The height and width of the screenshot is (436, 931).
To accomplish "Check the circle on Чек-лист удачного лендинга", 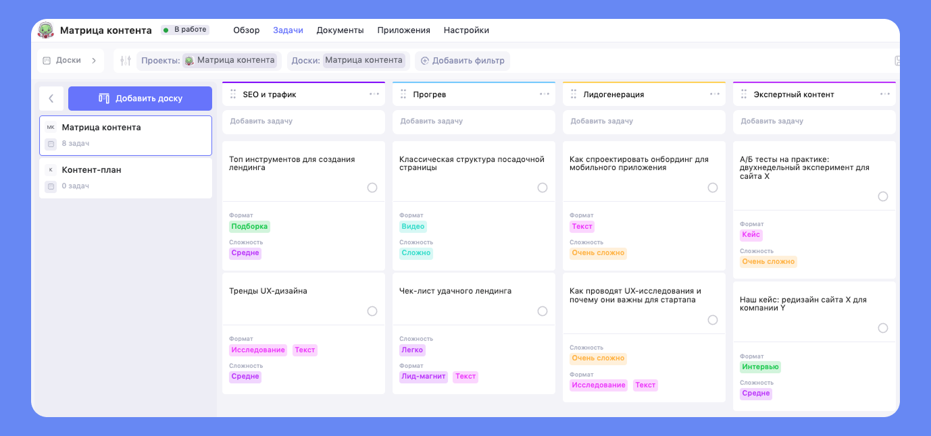I will (x=542, y=311).
